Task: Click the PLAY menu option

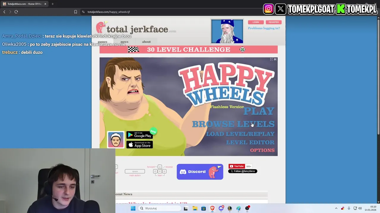Action: coord(259,111)
